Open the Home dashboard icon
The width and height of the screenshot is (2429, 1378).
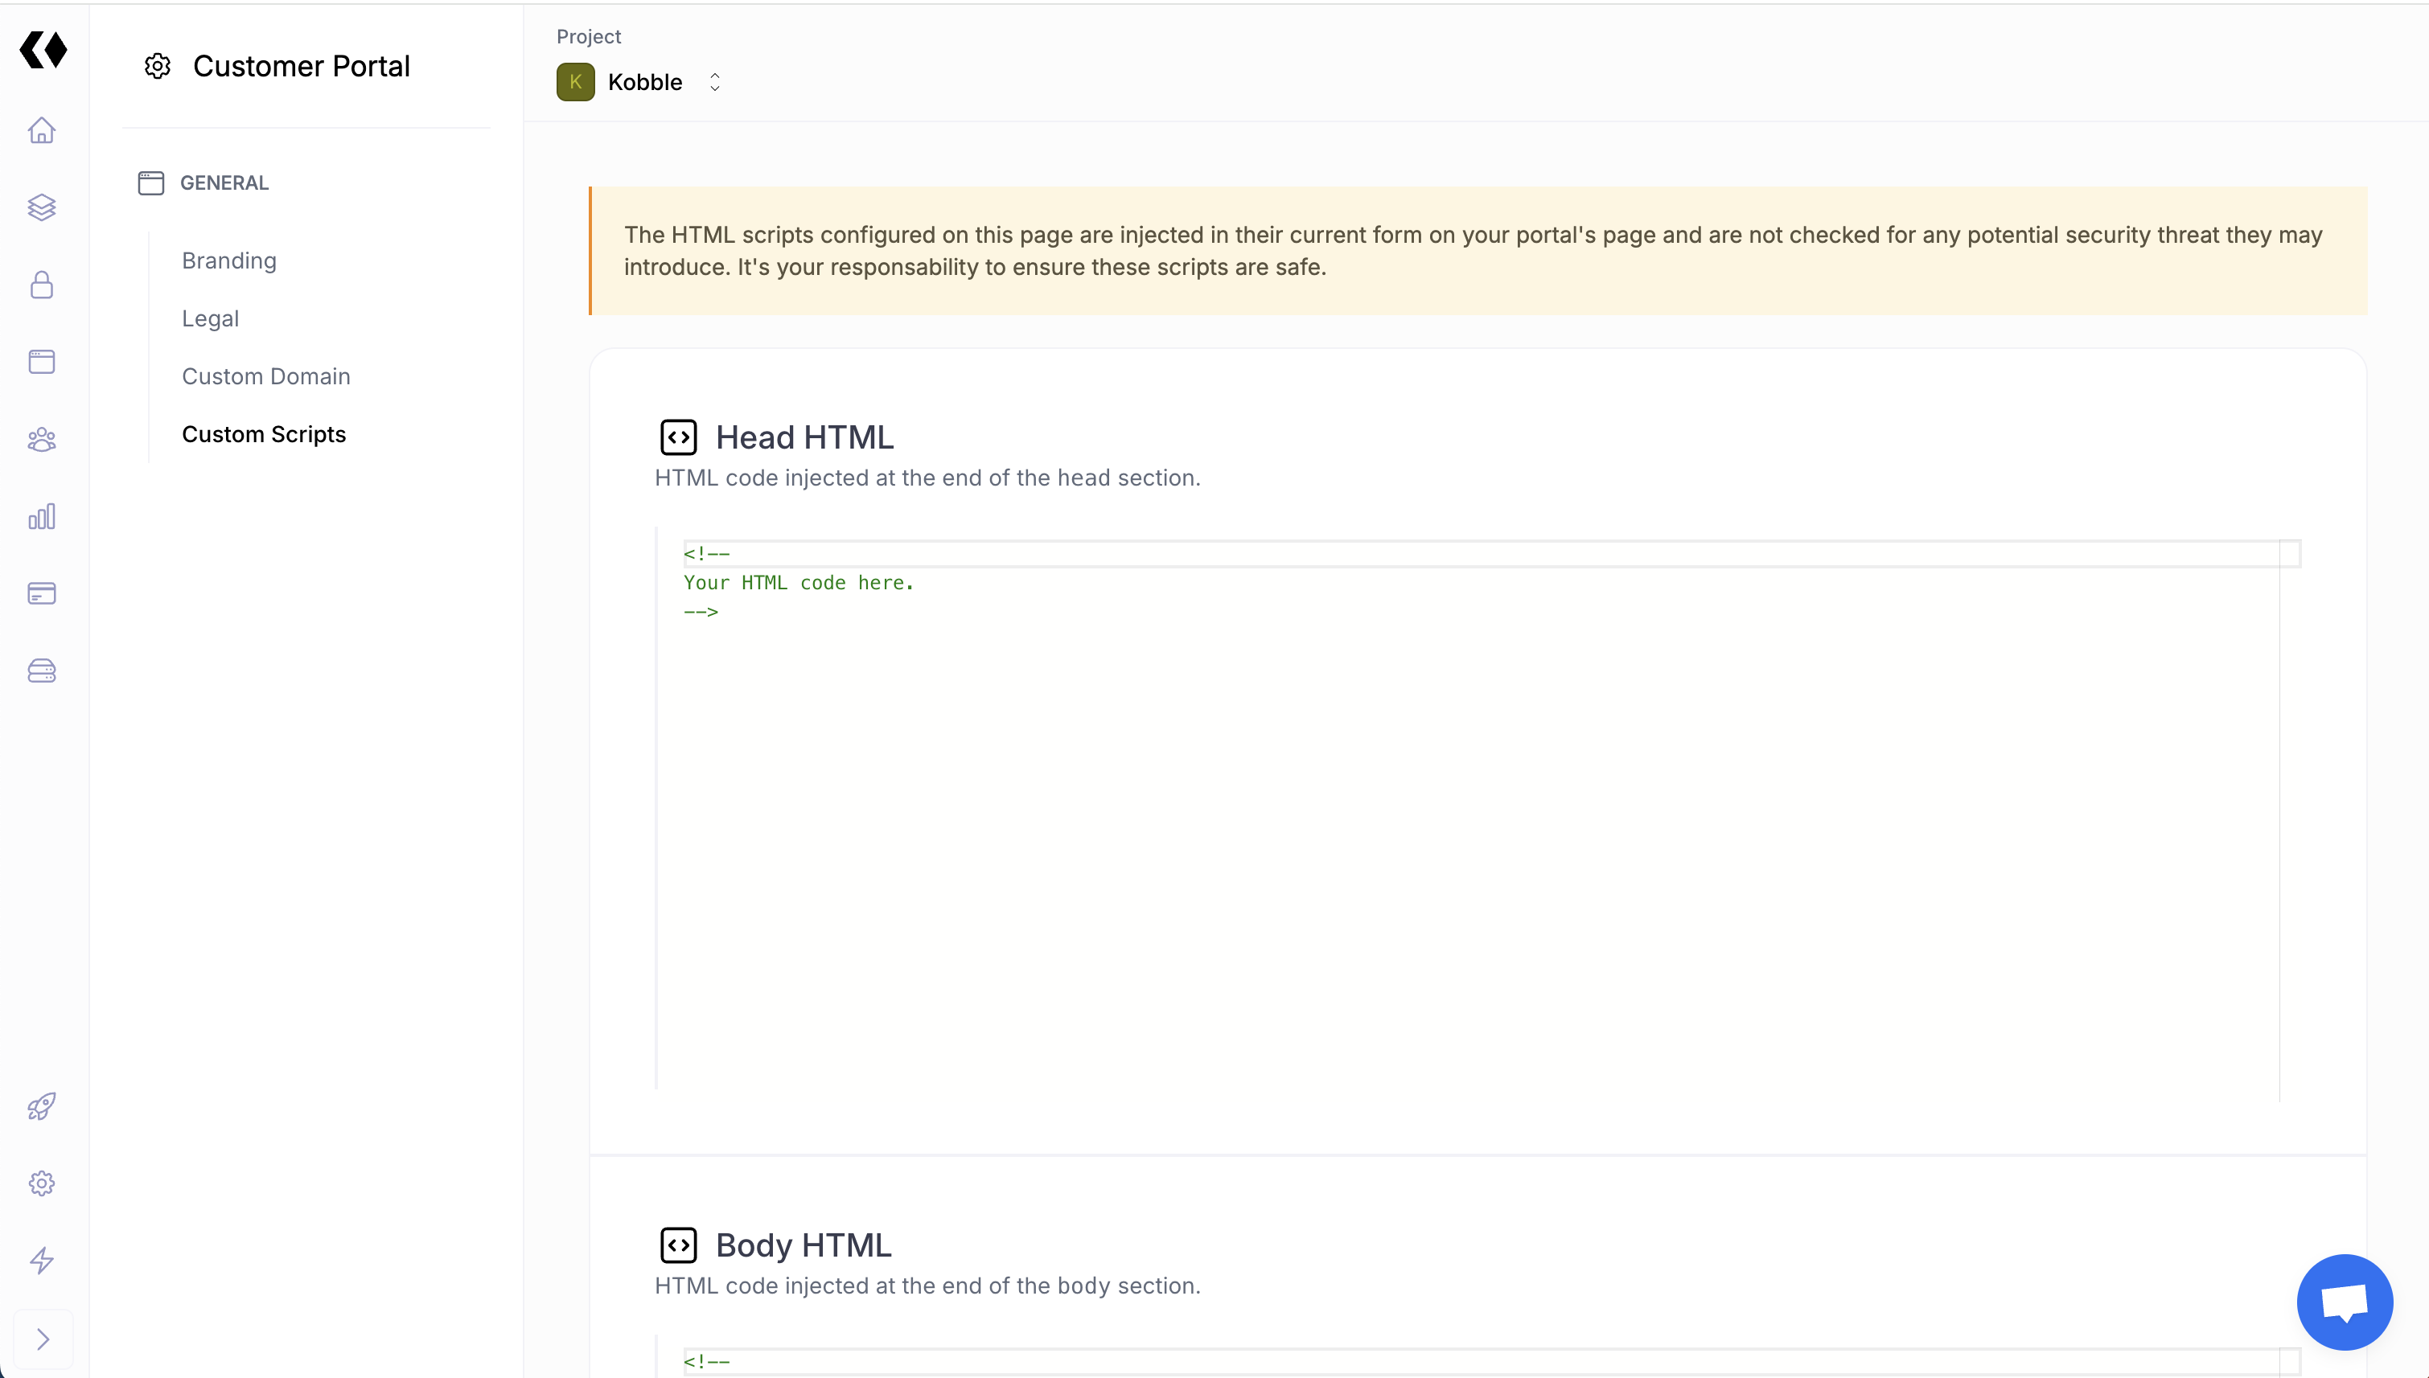point(42,130)
